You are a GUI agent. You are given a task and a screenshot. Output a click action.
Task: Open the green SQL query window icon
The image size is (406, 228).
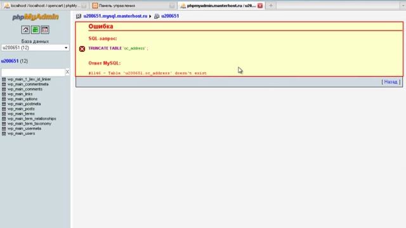point(36,30)
